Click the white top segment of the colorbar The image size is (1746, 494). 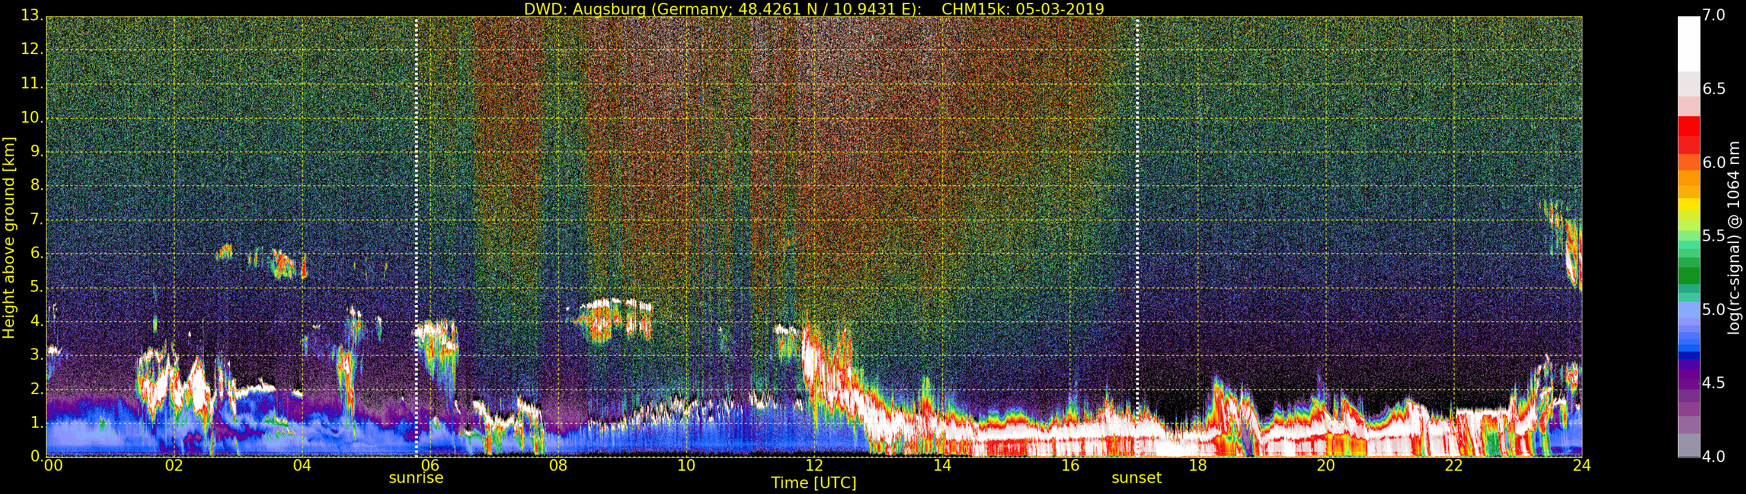pos(1688,44)
